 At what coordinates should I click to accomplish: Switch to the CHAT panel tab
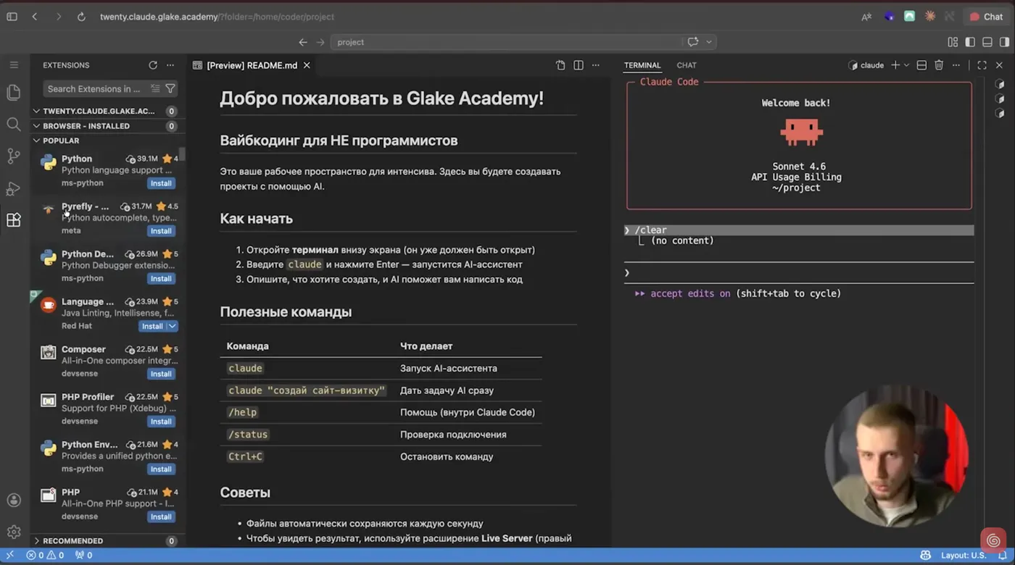(x=687, y=65)
